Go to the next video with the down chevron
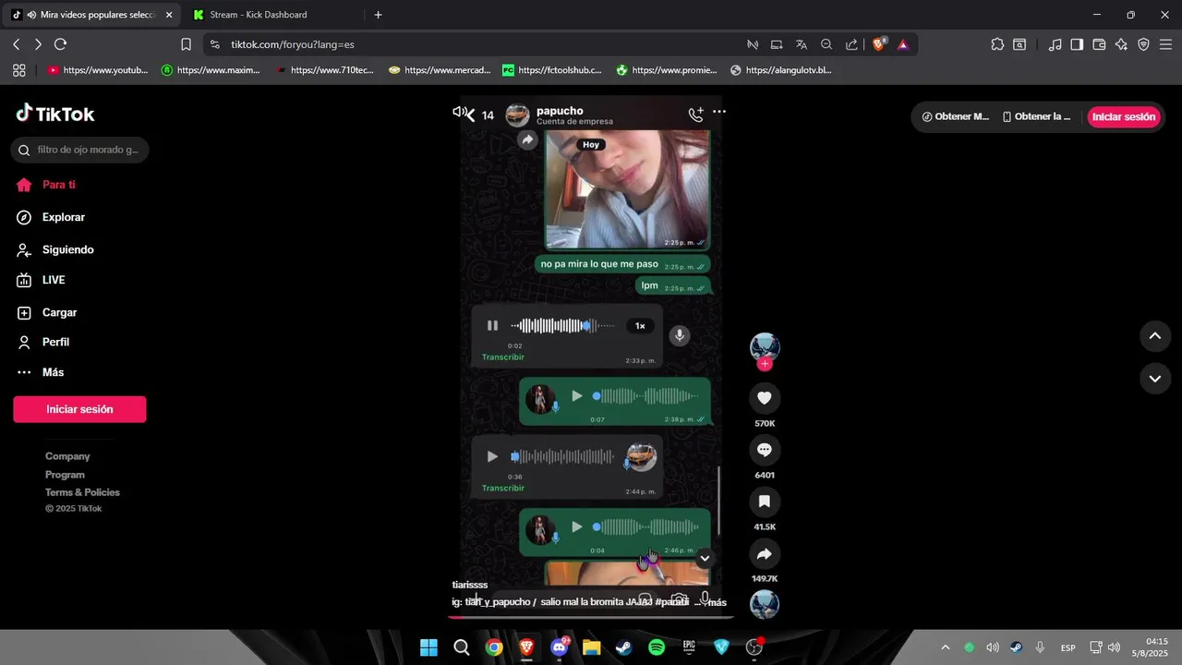Screen dimensions: 1182x665 1154,379
